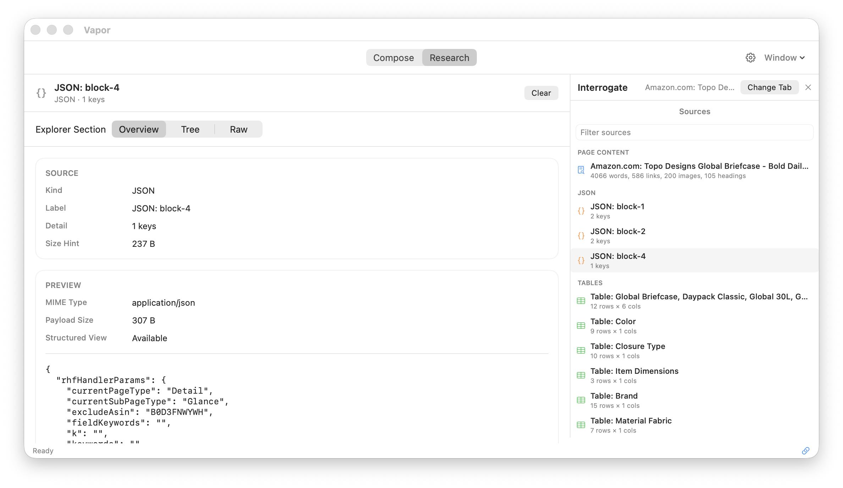The width and height of the screenshot is (843, 488).
Task: Select the Overview tab
Action: [x=139, y=129]
